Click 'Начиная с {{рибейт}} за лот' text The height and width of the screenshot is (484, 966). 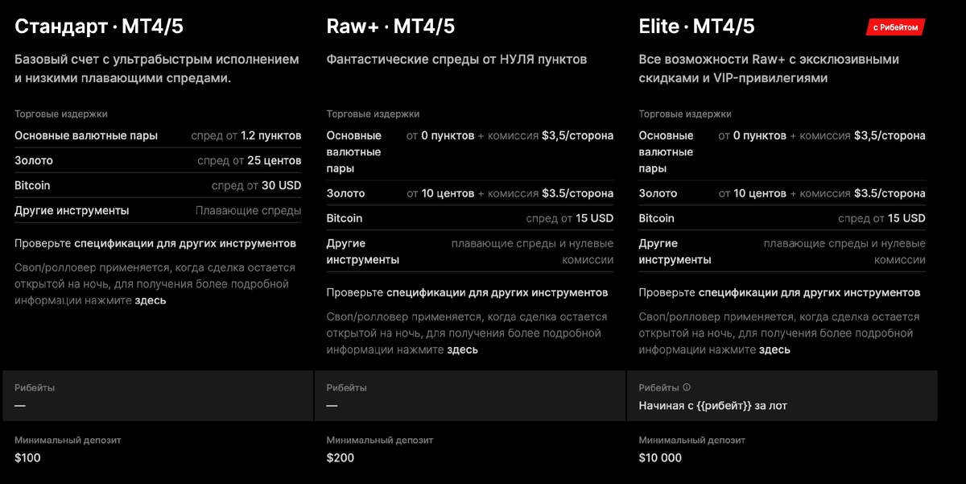[x=712, y=406]
